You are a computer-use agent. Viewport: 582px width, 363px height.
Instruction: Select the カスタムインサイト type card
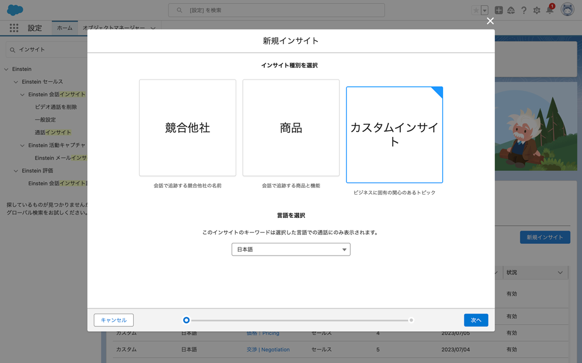click(395, 135)
